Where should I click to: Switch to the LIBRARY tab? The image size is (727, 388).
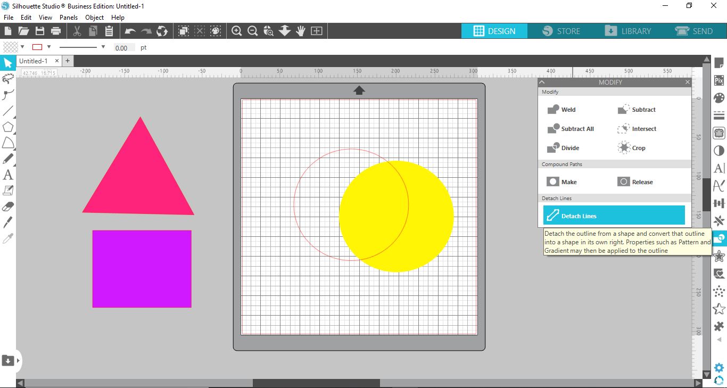pos(629,31)
